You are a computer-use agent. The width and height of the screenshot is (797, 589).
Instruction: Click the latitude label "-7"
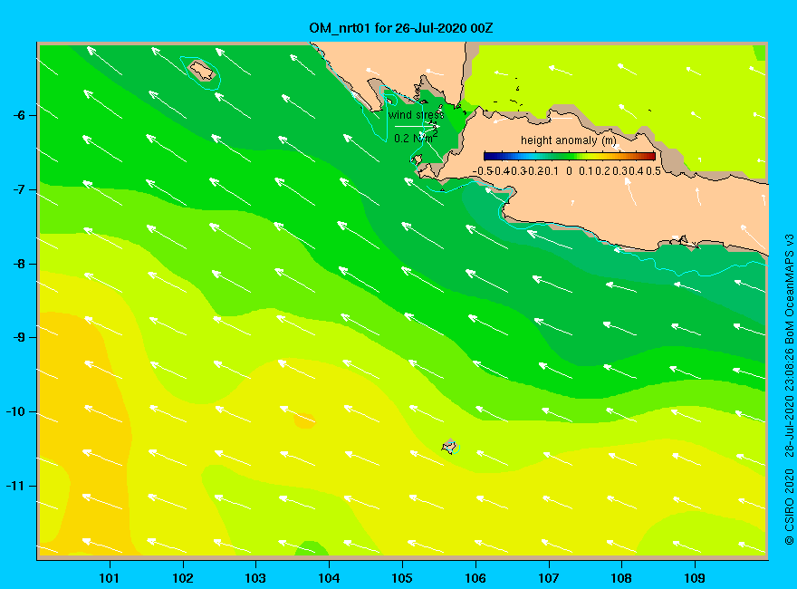point(19,189)
